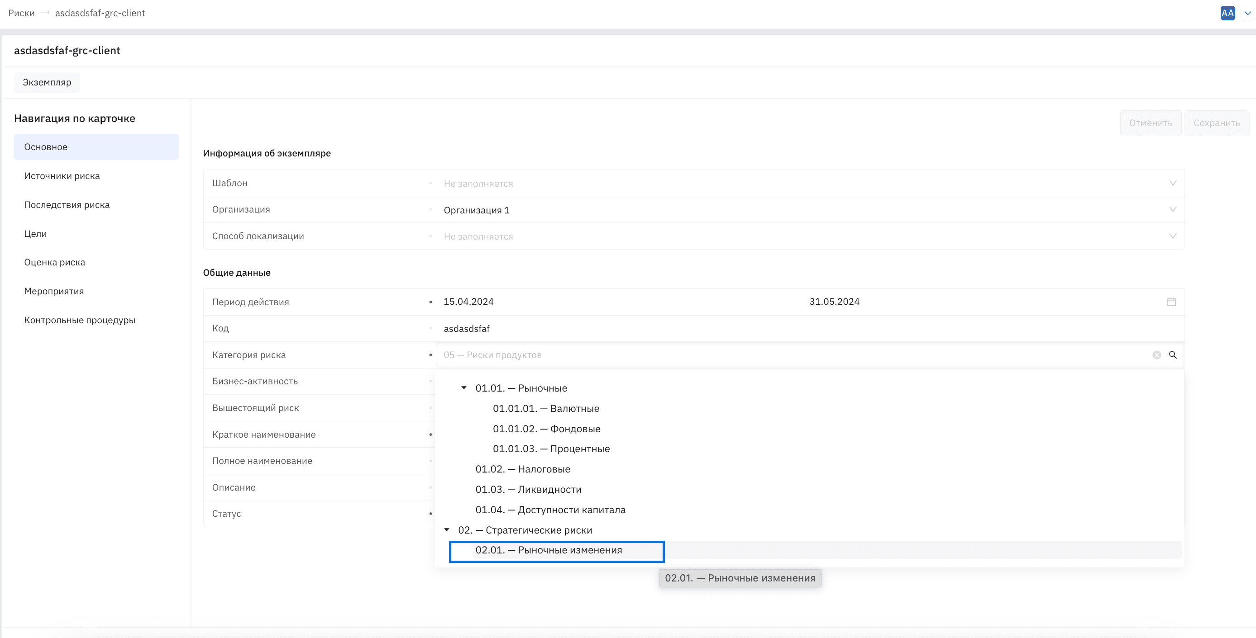The image size is (1256, 638).
Task: Open Источники риска section
Action: coord(62,176)
